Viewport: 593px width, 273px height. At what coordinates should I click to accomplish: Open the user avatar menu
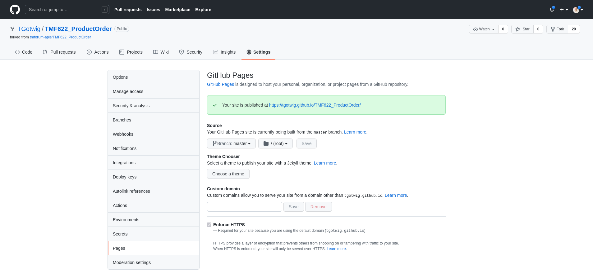578,10
